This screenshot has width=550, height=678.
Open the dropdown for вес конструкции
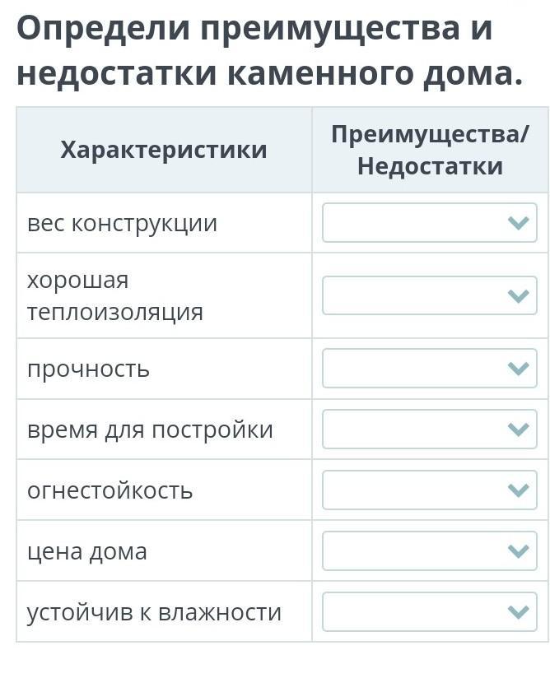[x=429, y=223]
